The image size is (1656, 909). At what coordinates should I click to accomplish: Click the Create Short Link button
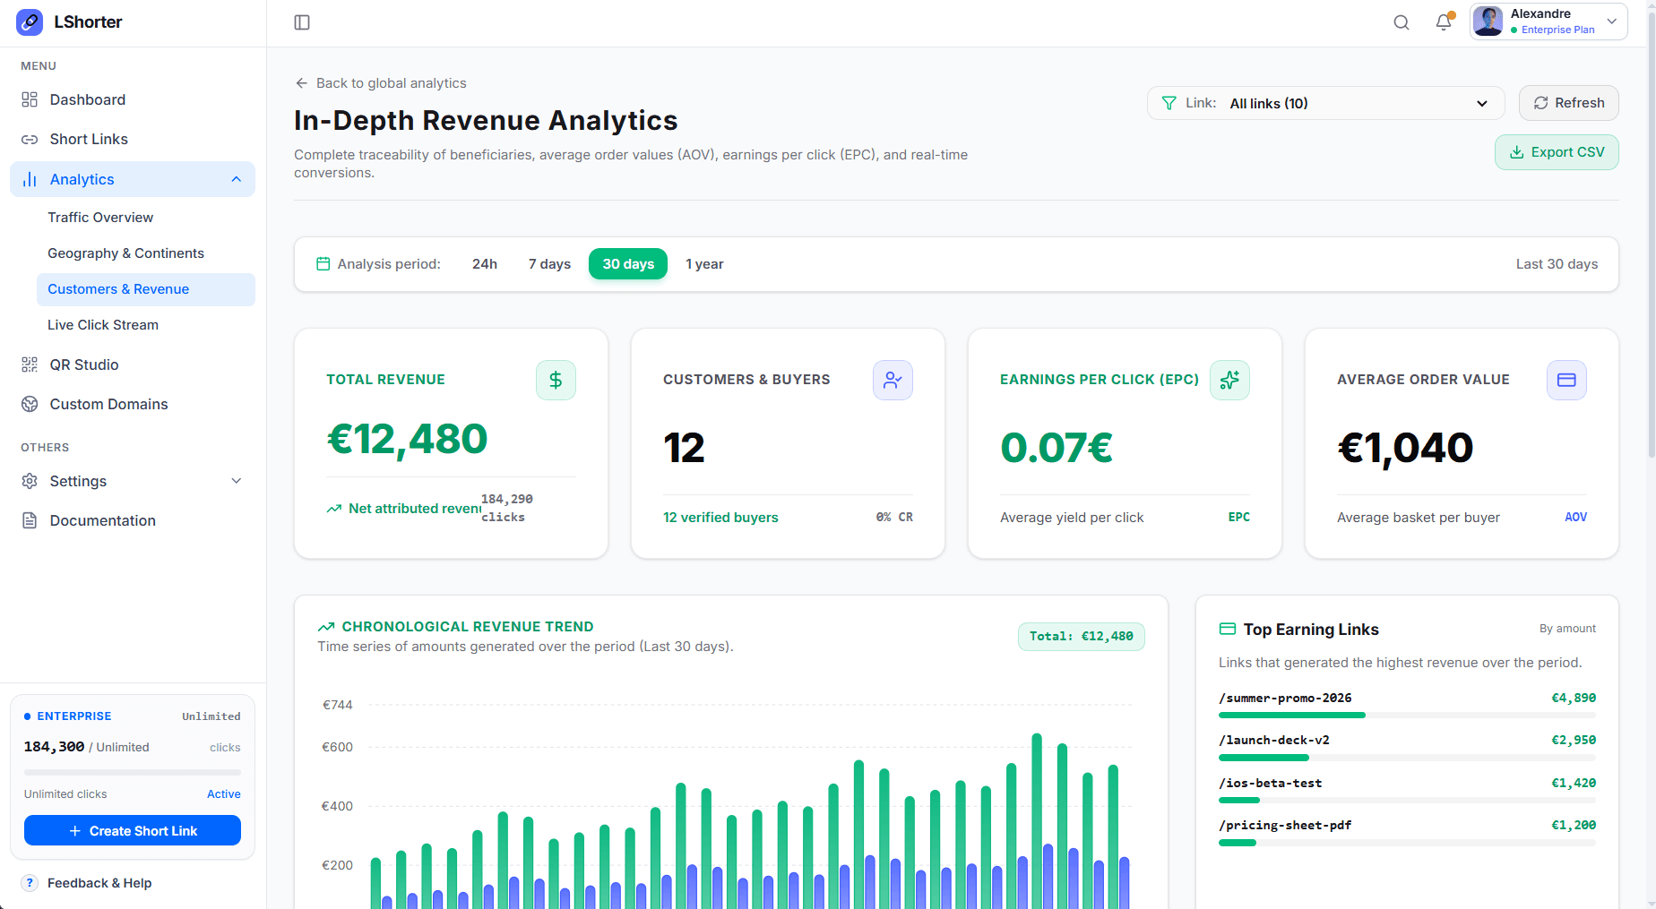[133, 830]
